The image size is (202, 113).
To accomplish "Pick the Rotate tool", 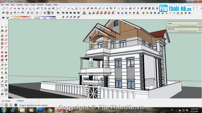I will 2,56.
